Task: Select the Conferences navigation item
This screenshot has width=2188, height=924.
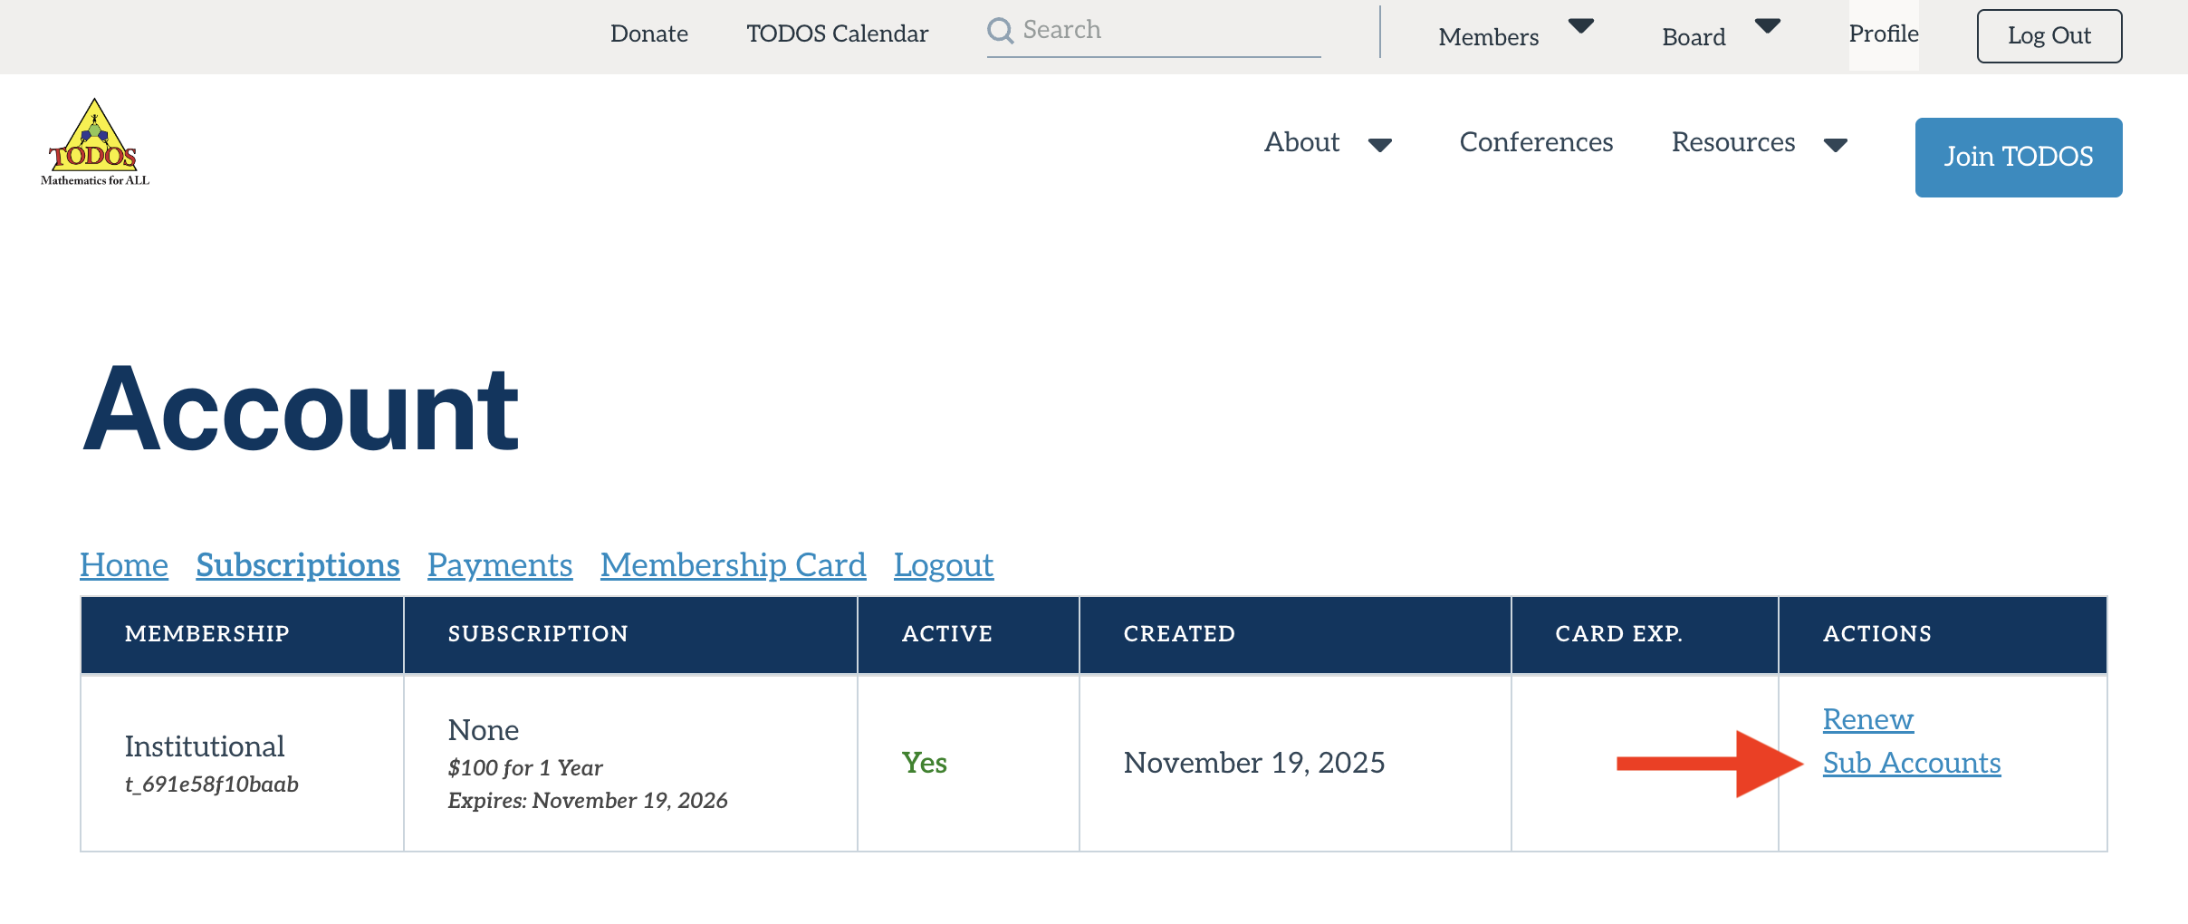Action: pos(1536,142)
